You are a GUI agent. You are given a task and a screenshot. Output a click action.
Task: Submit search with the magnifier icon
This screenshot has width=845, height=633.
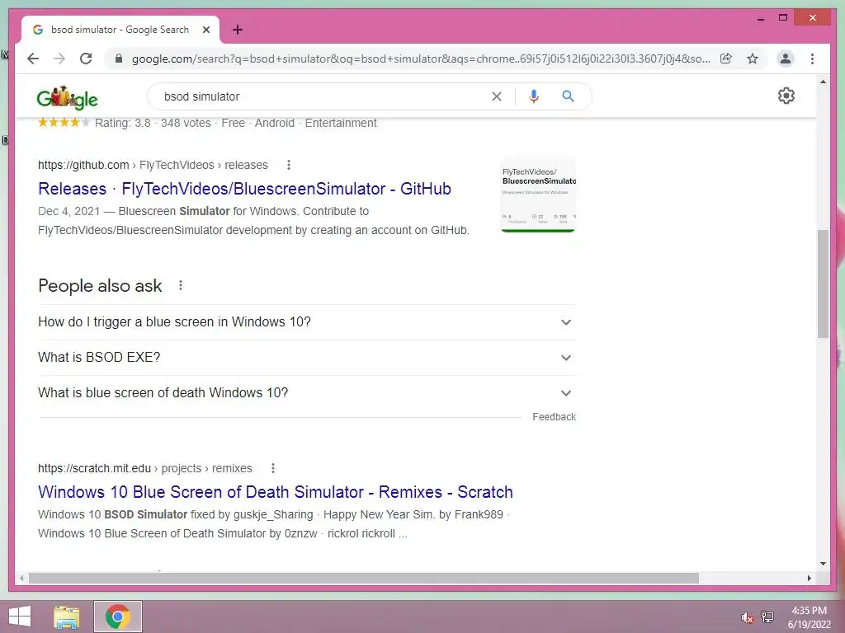point(568,96)
